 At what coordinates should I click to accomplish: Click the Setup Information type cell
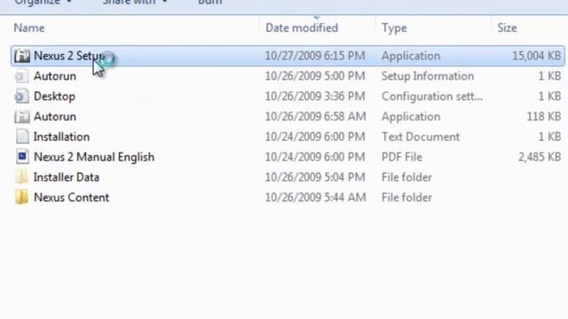point(428,76)
